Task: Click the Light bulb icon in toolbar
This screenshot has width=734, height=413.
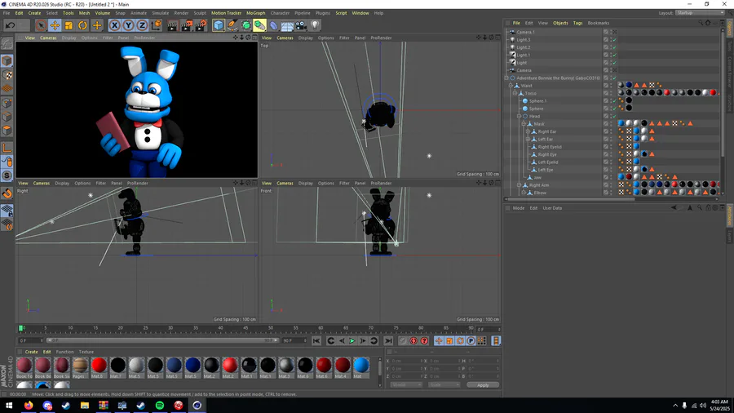Action: (315, 25)
